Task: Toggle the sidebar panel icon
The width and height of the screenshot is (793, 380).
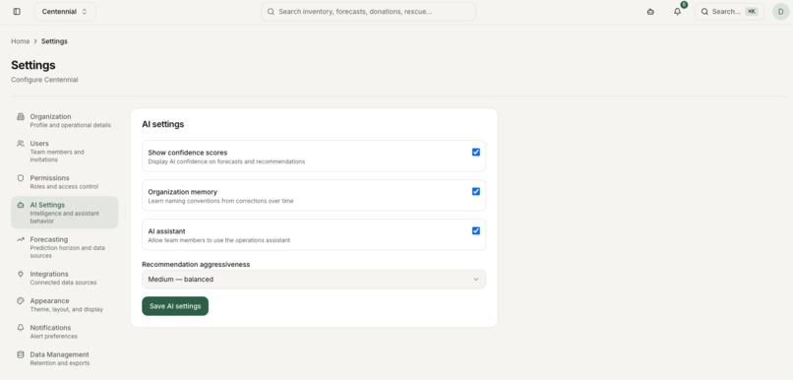Action: pyautogui.click(x=17, y=11)
